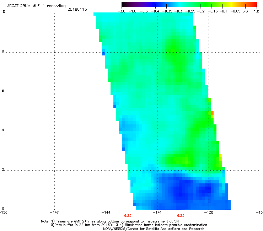Click the single orange data cell in the swath
Image resolution: width=263 pixels, height=231 pixels.
tap(212, 113)
